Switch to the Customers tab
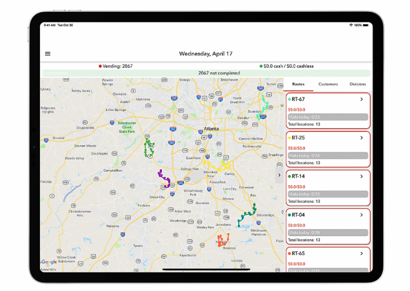 [x=328, y=84]
